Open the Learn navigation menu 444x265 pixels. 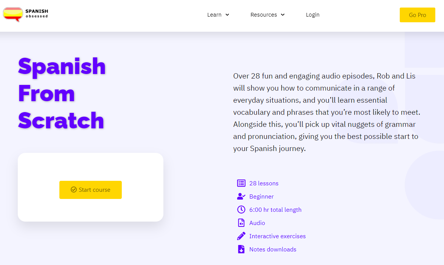pyautogui.click(x=214, y=15)
